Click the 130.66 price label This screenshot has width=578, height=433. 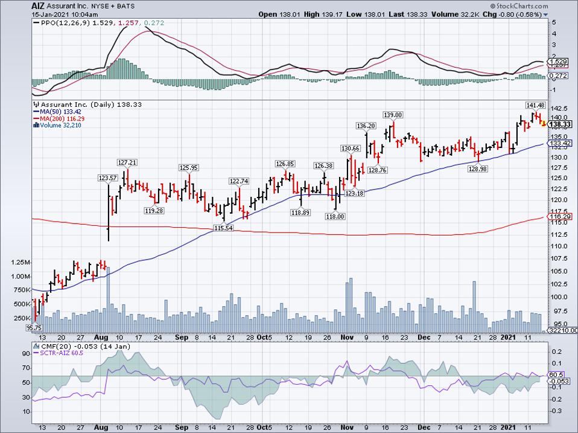[x=350, y=149]
